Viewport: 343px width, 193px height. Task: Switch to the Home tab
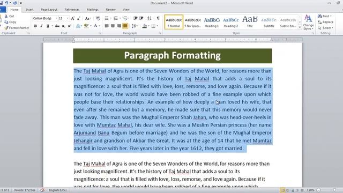[x=14, y=10]
